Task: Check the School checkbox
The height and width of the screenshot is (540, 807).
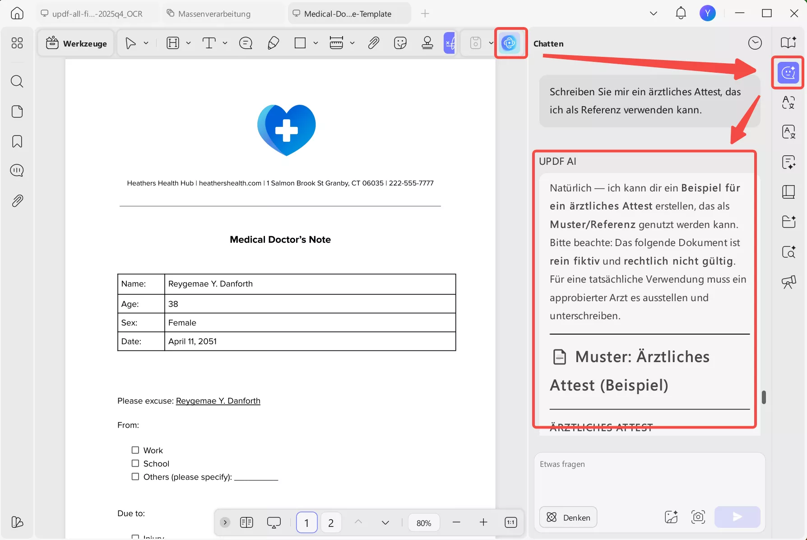Action: coord(135,463)
